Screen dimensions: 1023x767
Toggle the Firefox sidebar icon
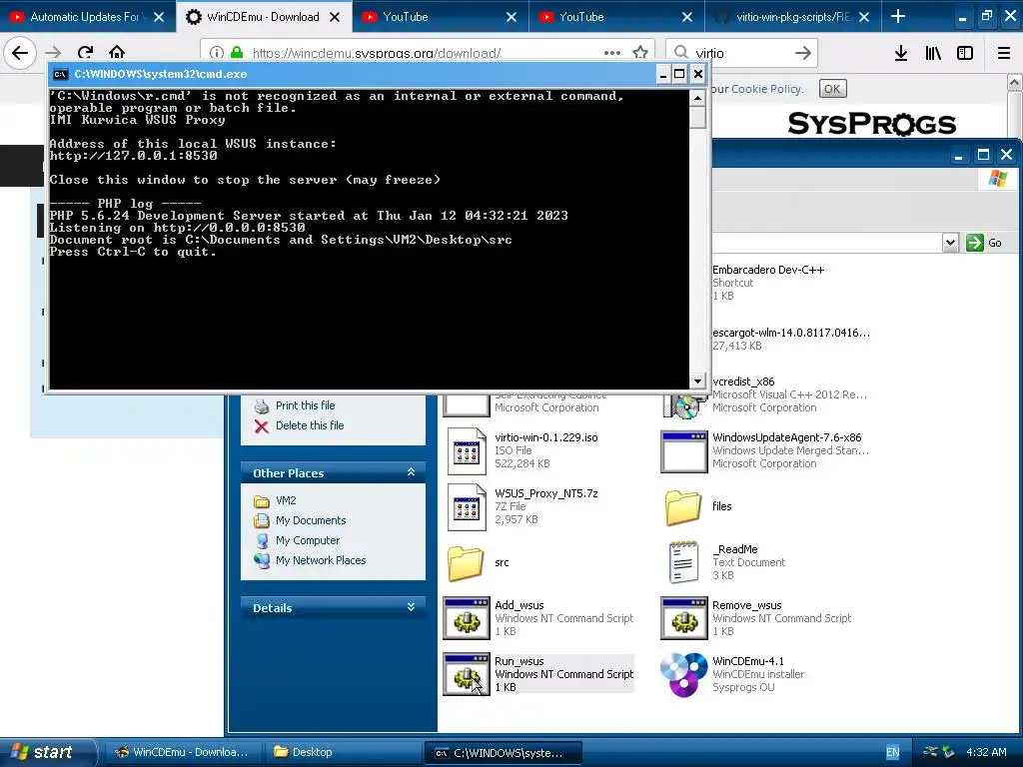click(x=965, y=53)
